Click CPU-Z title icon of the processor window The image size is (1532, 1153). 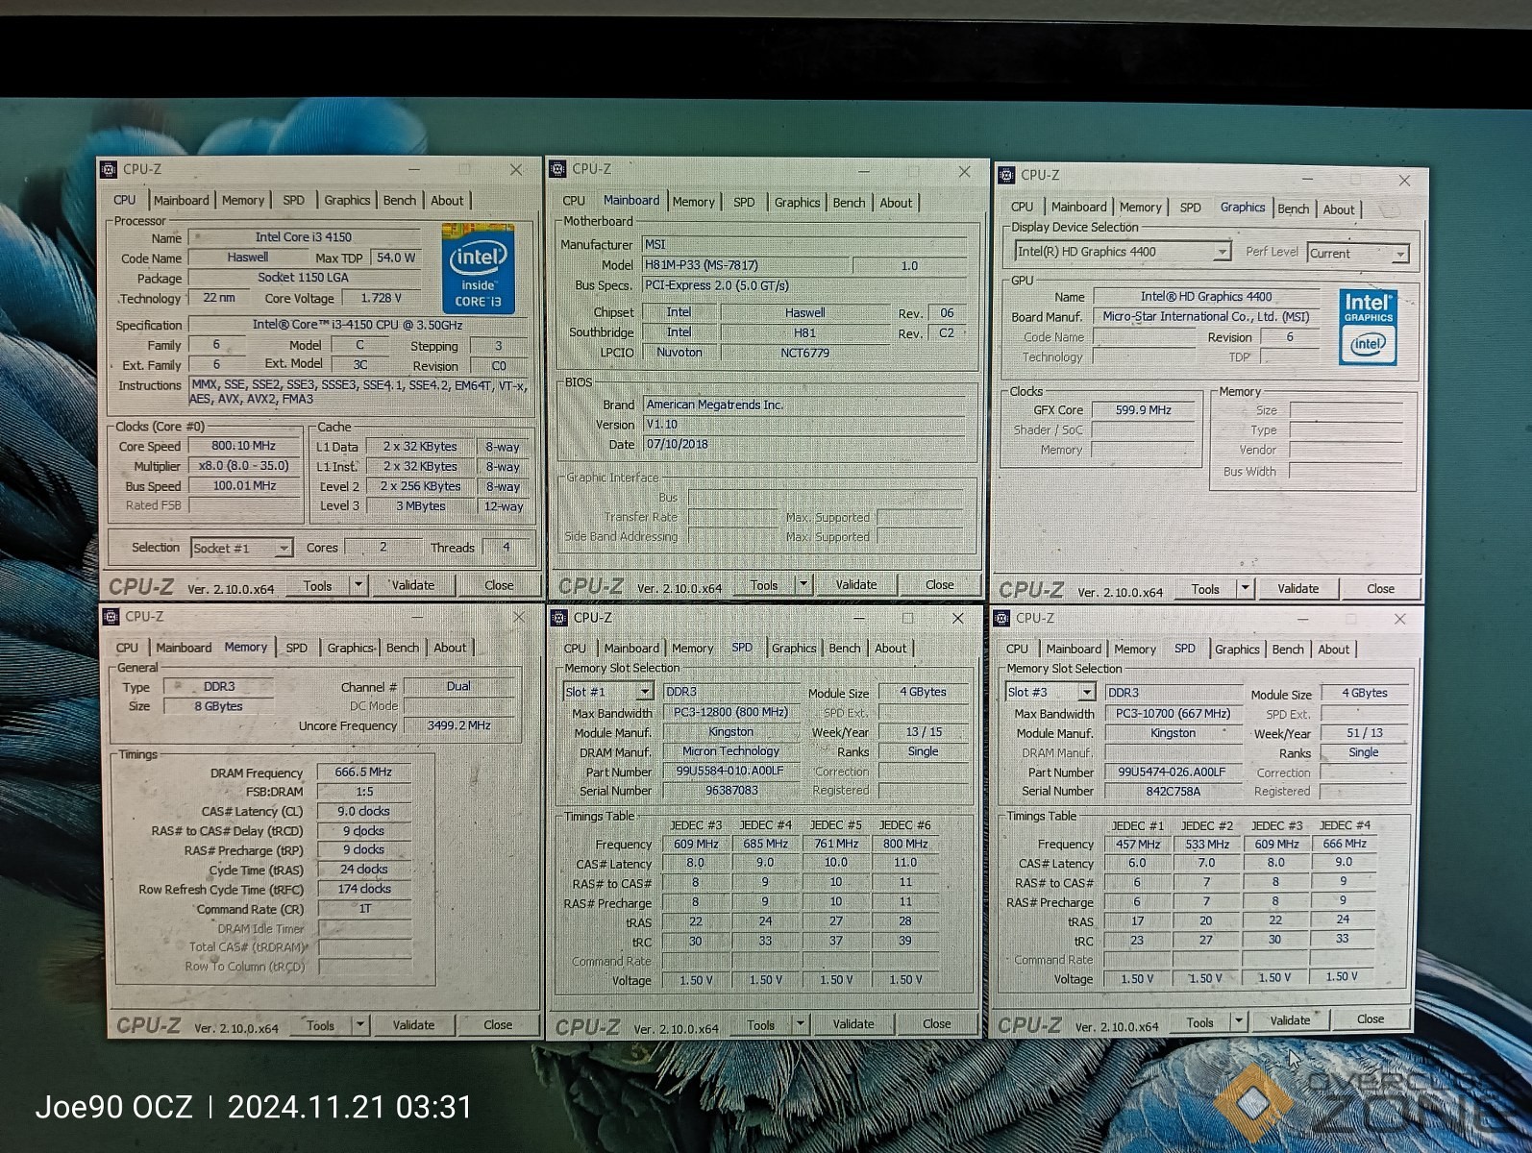110,169
